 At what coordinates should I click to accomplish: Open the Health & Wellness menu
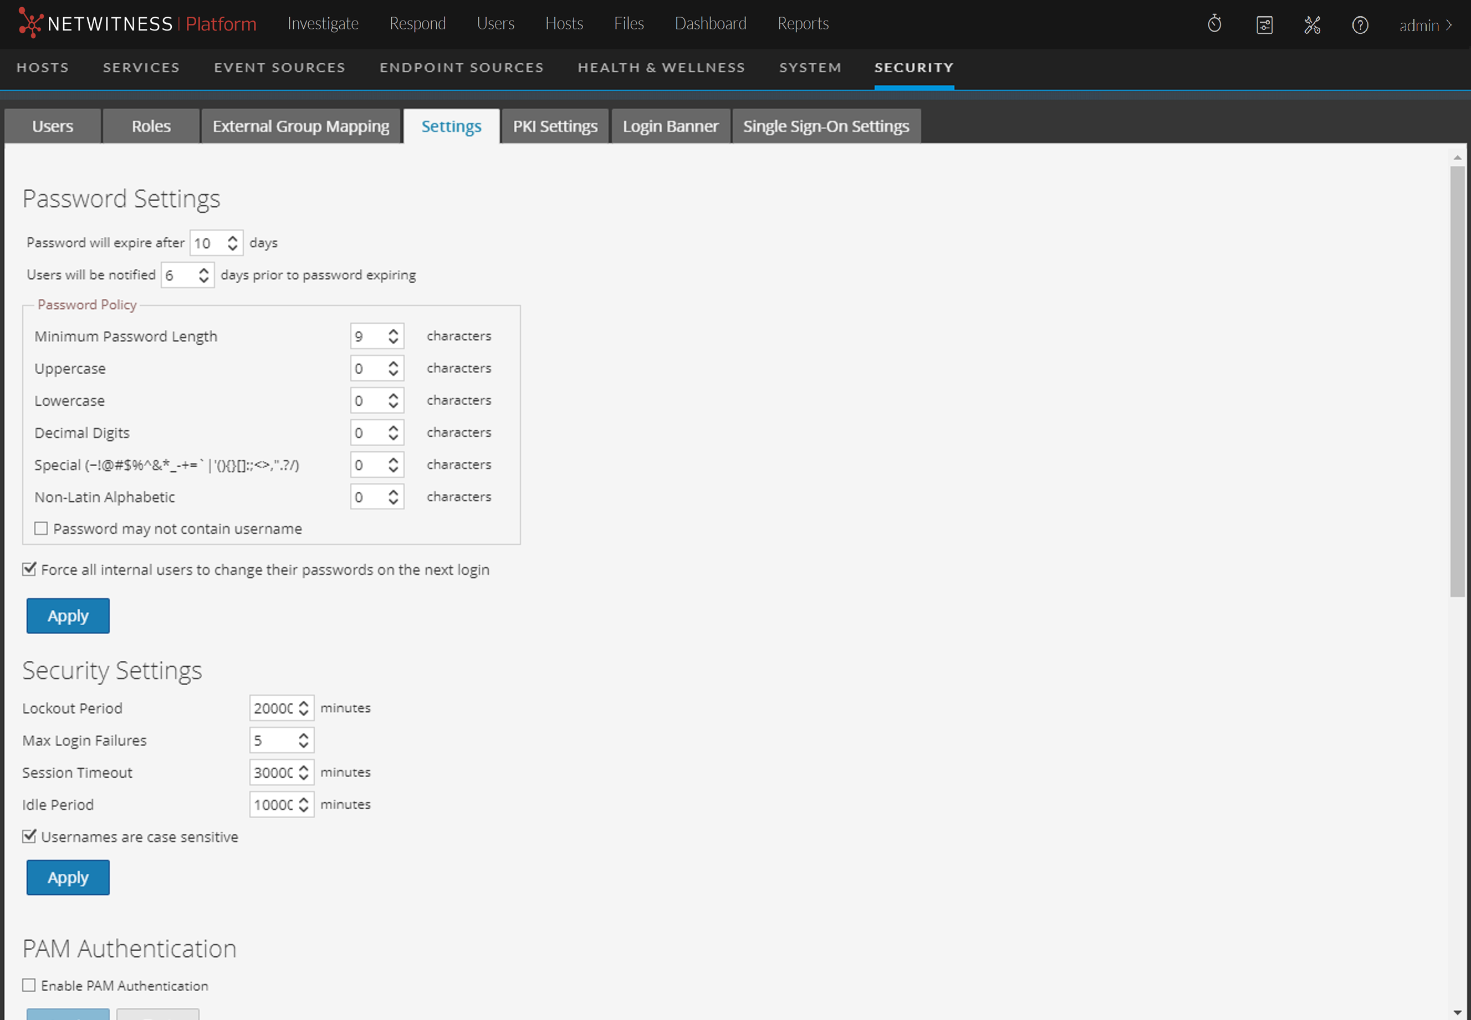coord(661,68)
